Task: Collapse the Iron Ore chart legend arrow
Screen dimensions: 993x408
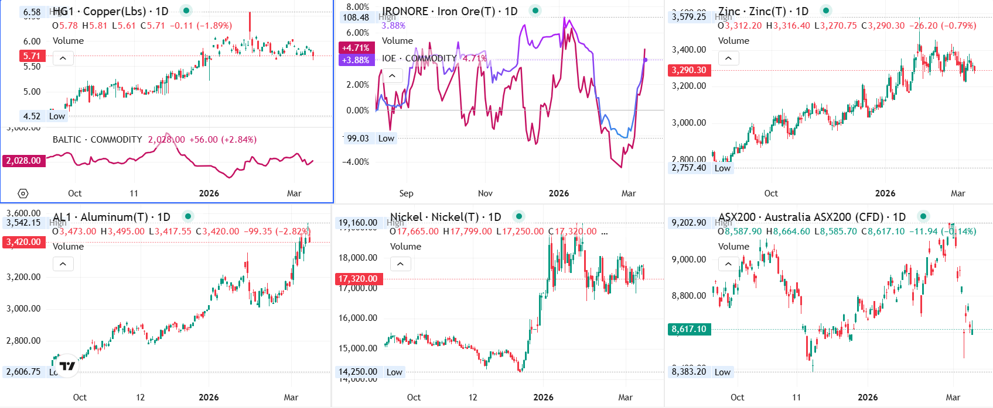Action: pos(392,76)
